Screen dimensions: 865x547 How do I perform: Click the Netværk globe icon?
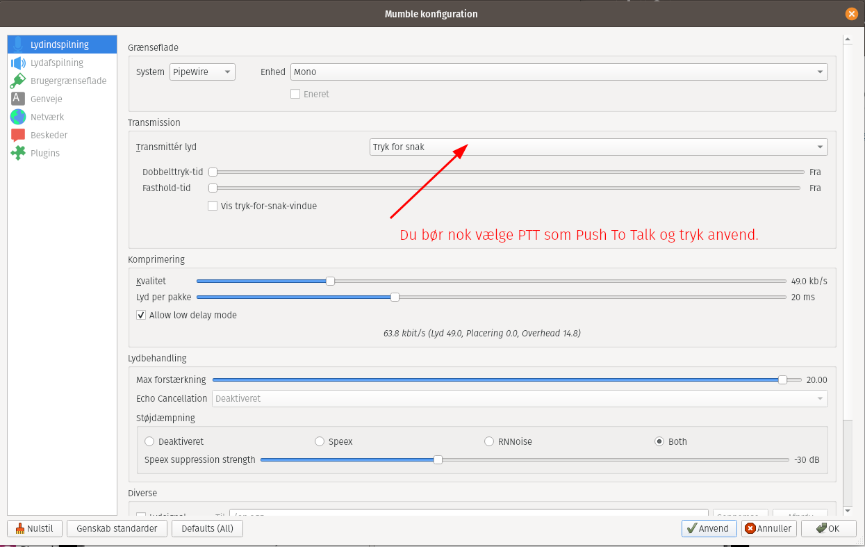pos(18,117)
